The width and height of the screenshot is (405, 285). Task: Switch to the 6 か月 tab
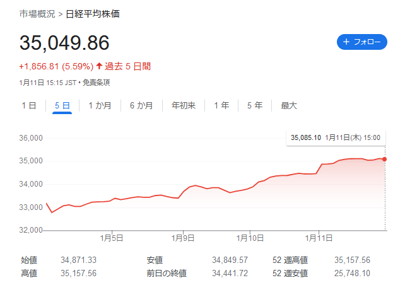pos(141,105)
